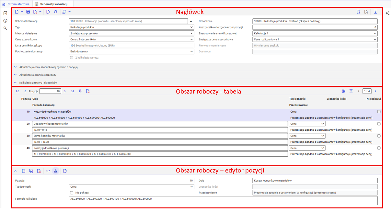Click formula field 'ID.10 + ID.20'
The width and height of the screenshot is (391, 211).
point(160,142)
